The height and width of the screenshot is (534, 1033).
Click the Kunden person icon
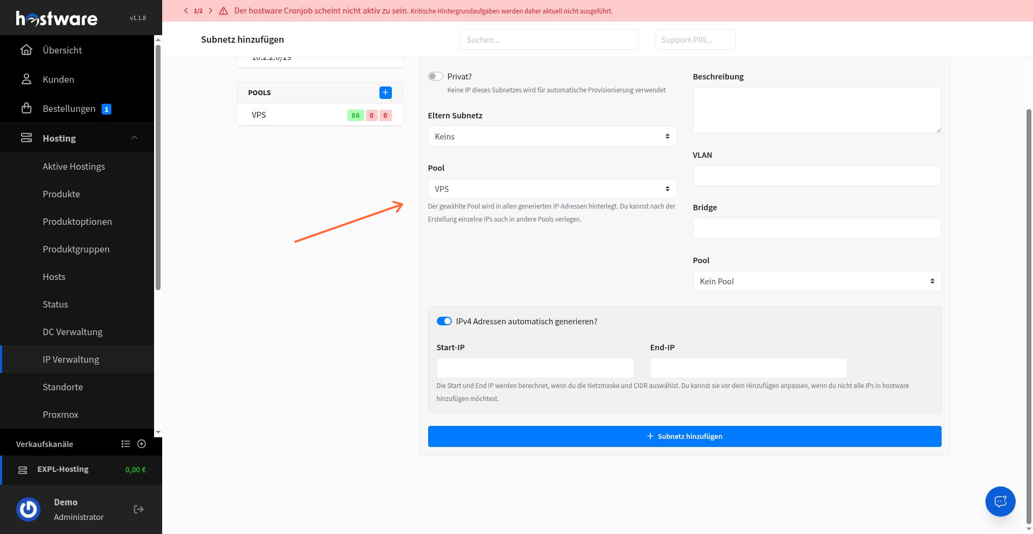[26, 79]
